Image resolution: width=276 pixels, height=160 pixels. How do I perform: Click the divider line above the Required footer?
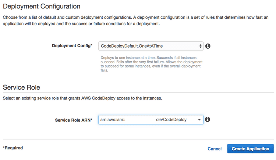click(x=138, y=139)
